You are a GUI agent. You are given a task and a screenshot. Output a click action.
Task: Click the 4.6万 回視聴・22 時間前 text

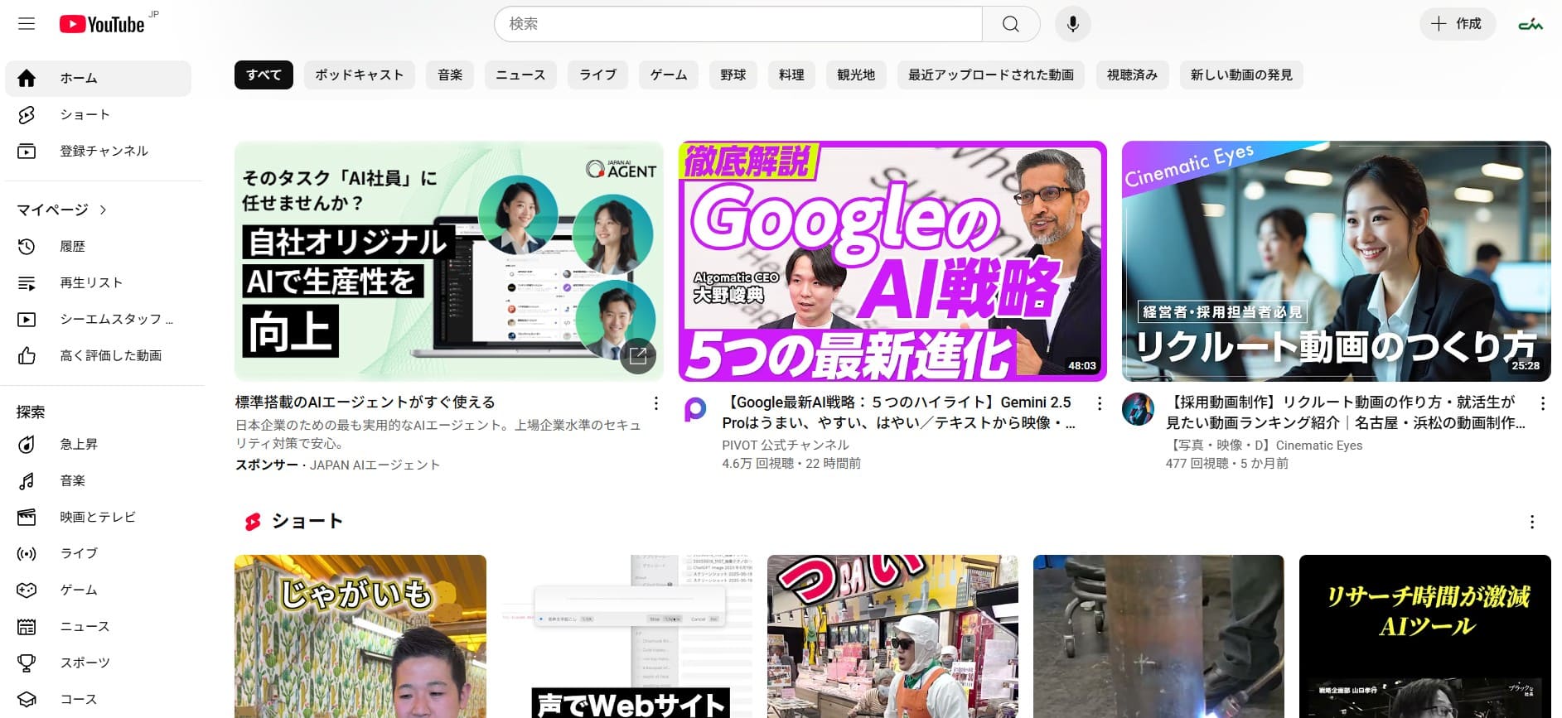[791, 463]
